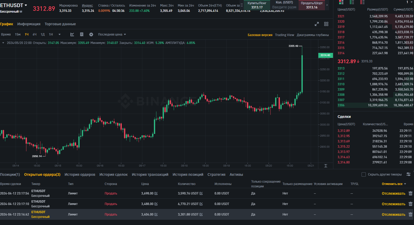This screenshot has width=414, height=225.
Task: Open История сделок tab
Action: click(114, 174)
